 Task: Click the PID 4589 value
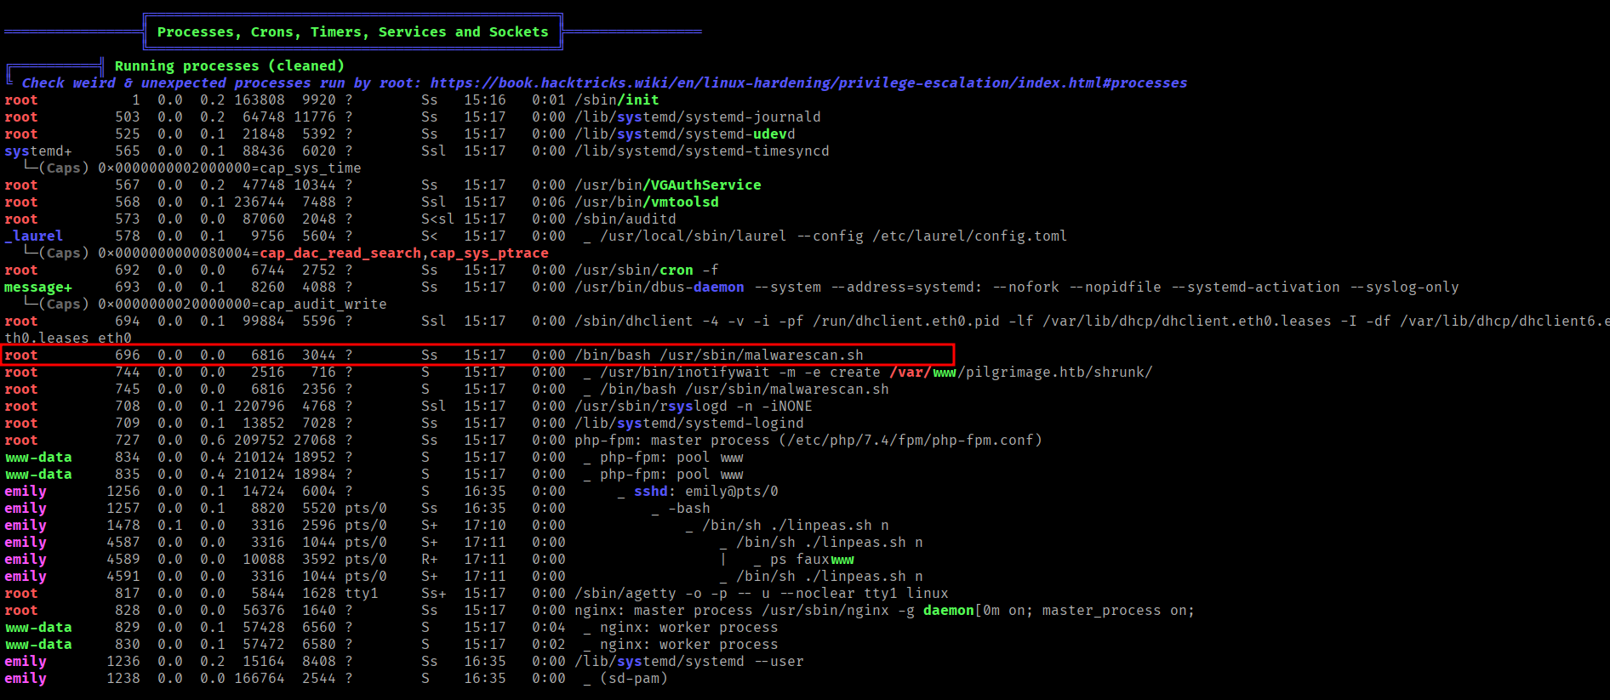click(x=123, y=559)
